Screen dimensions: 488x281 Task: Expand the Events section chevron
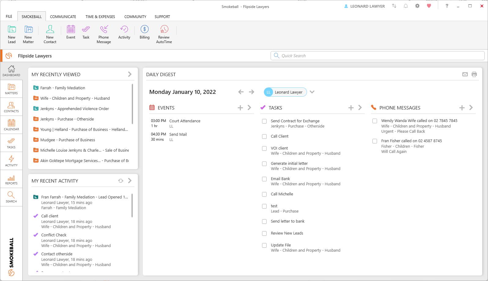point(250,108)
